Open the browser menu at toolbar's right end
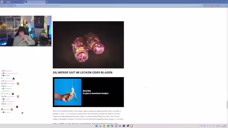The width and height of the screenshot is (228, 128). point(223,6)
